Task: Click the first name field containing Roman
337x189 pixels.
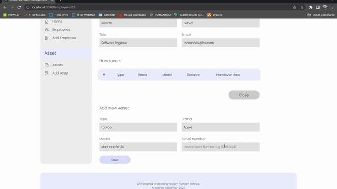Action: [138, 23]
